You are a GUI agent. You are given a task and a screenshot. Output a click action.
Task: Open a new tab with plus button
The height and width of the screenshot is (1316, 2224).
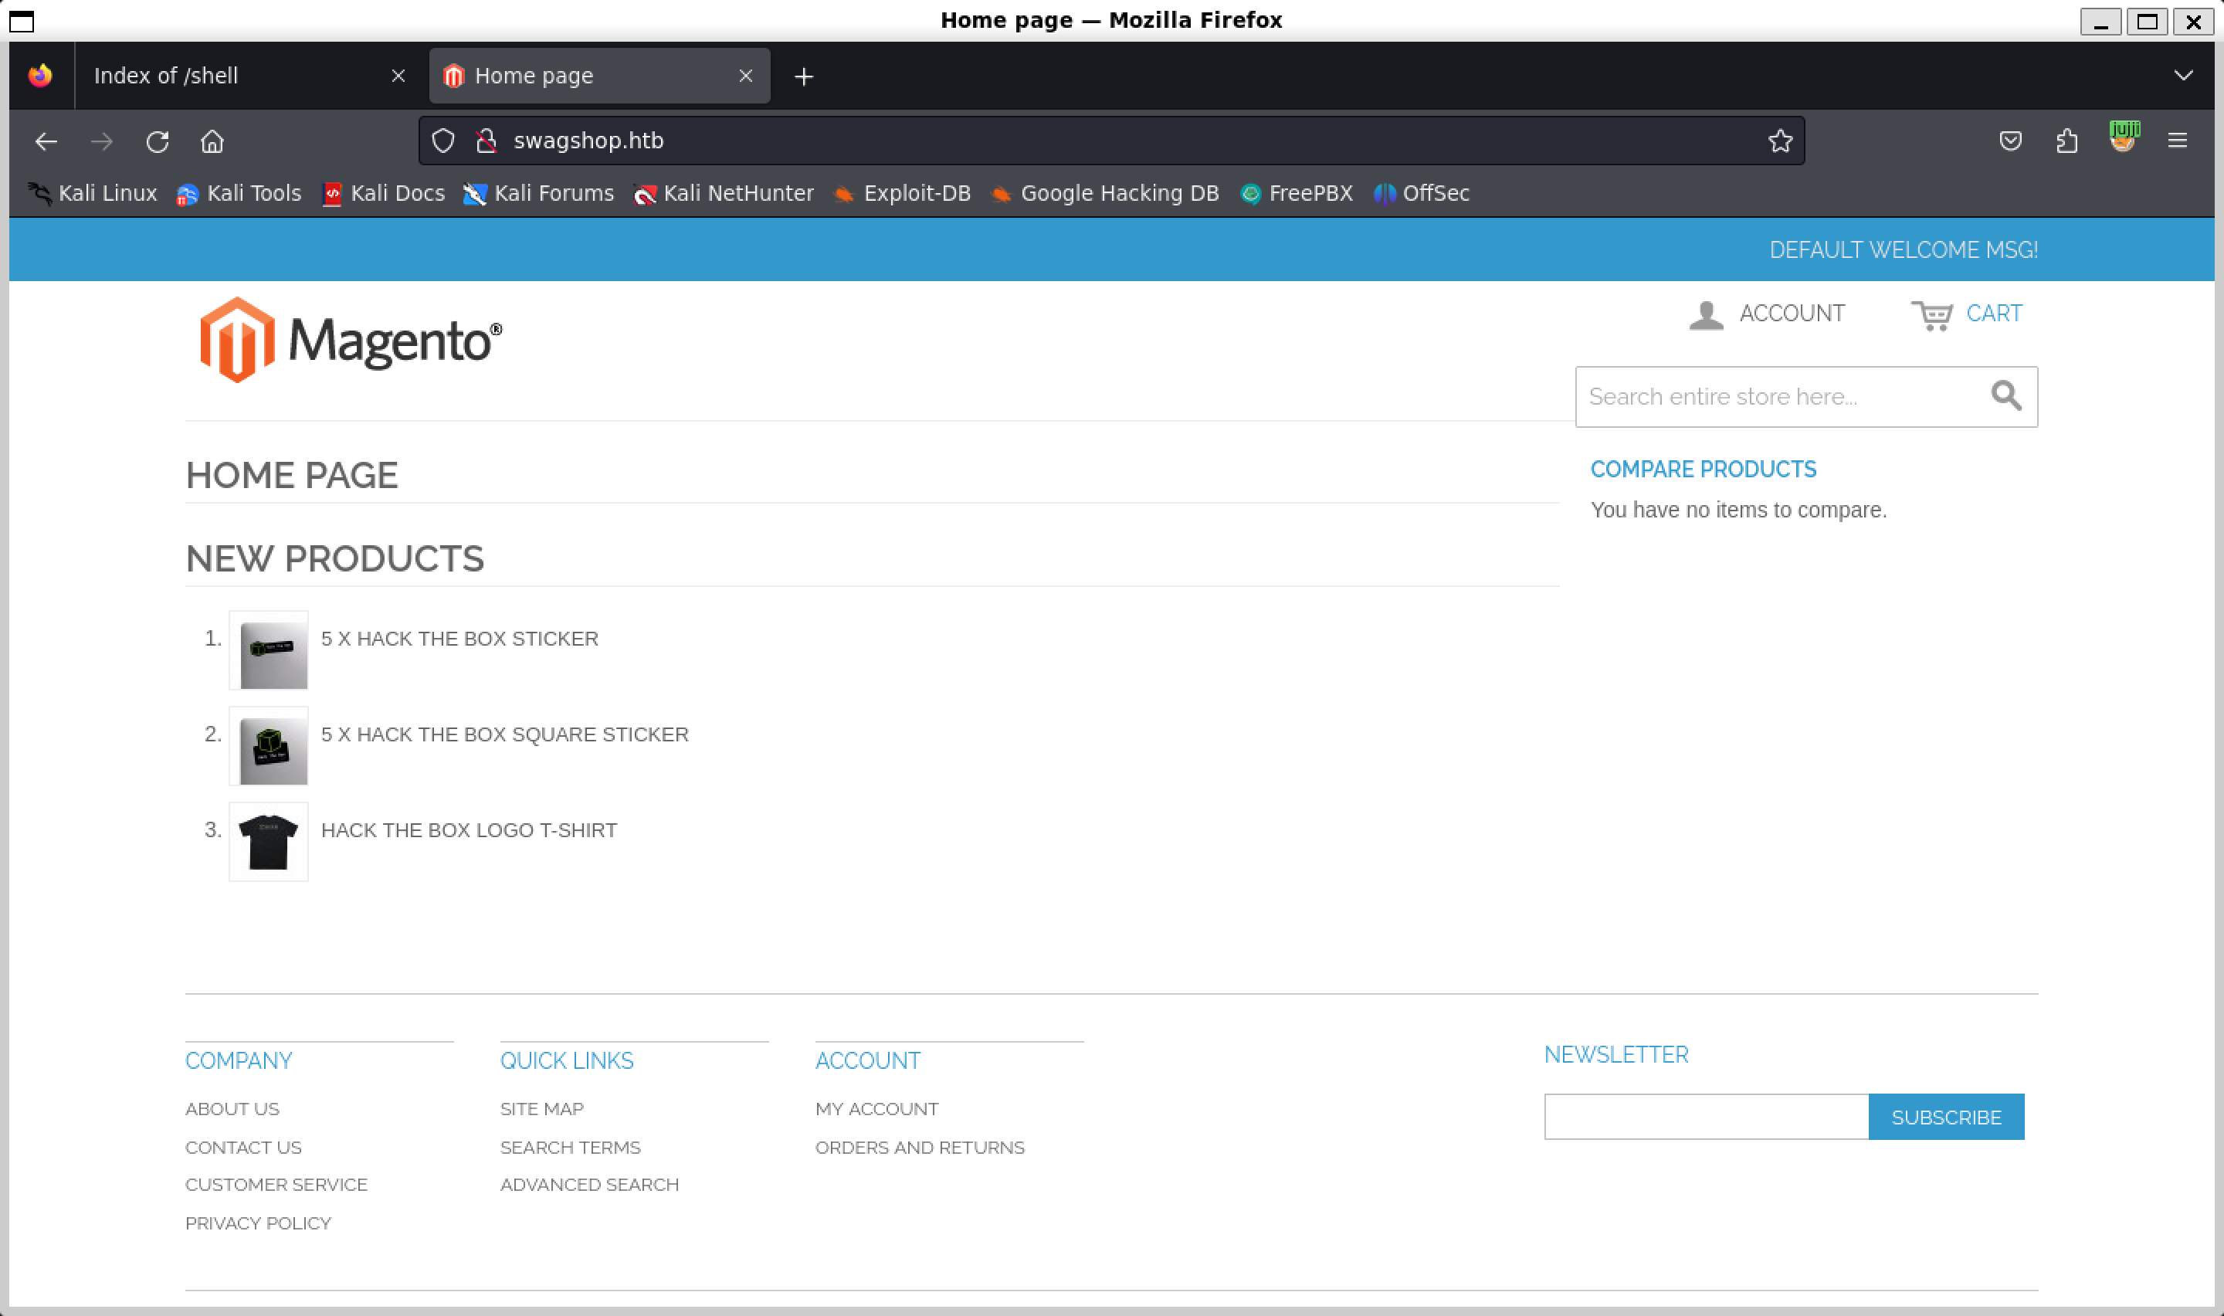pyautogui.click(x=803, y=77)
